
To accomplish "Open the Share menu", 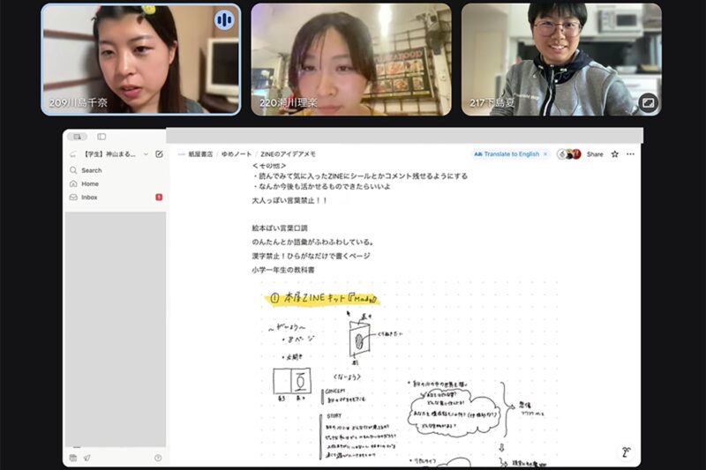I will click(x=595, y=153).
